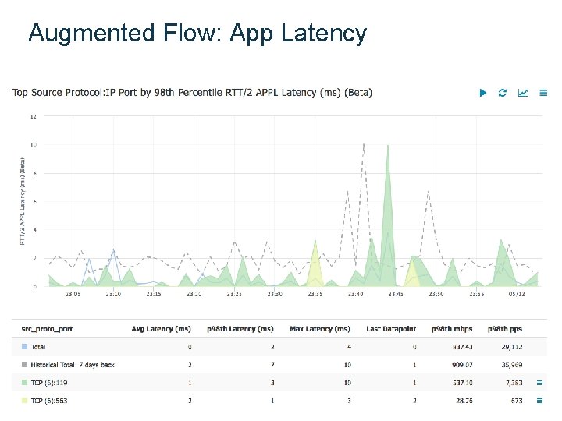Click the green TCP (6):119 legend swatch
Viewport: 562px width, 421px height.
pyautogui.click(x=24, y=383)
